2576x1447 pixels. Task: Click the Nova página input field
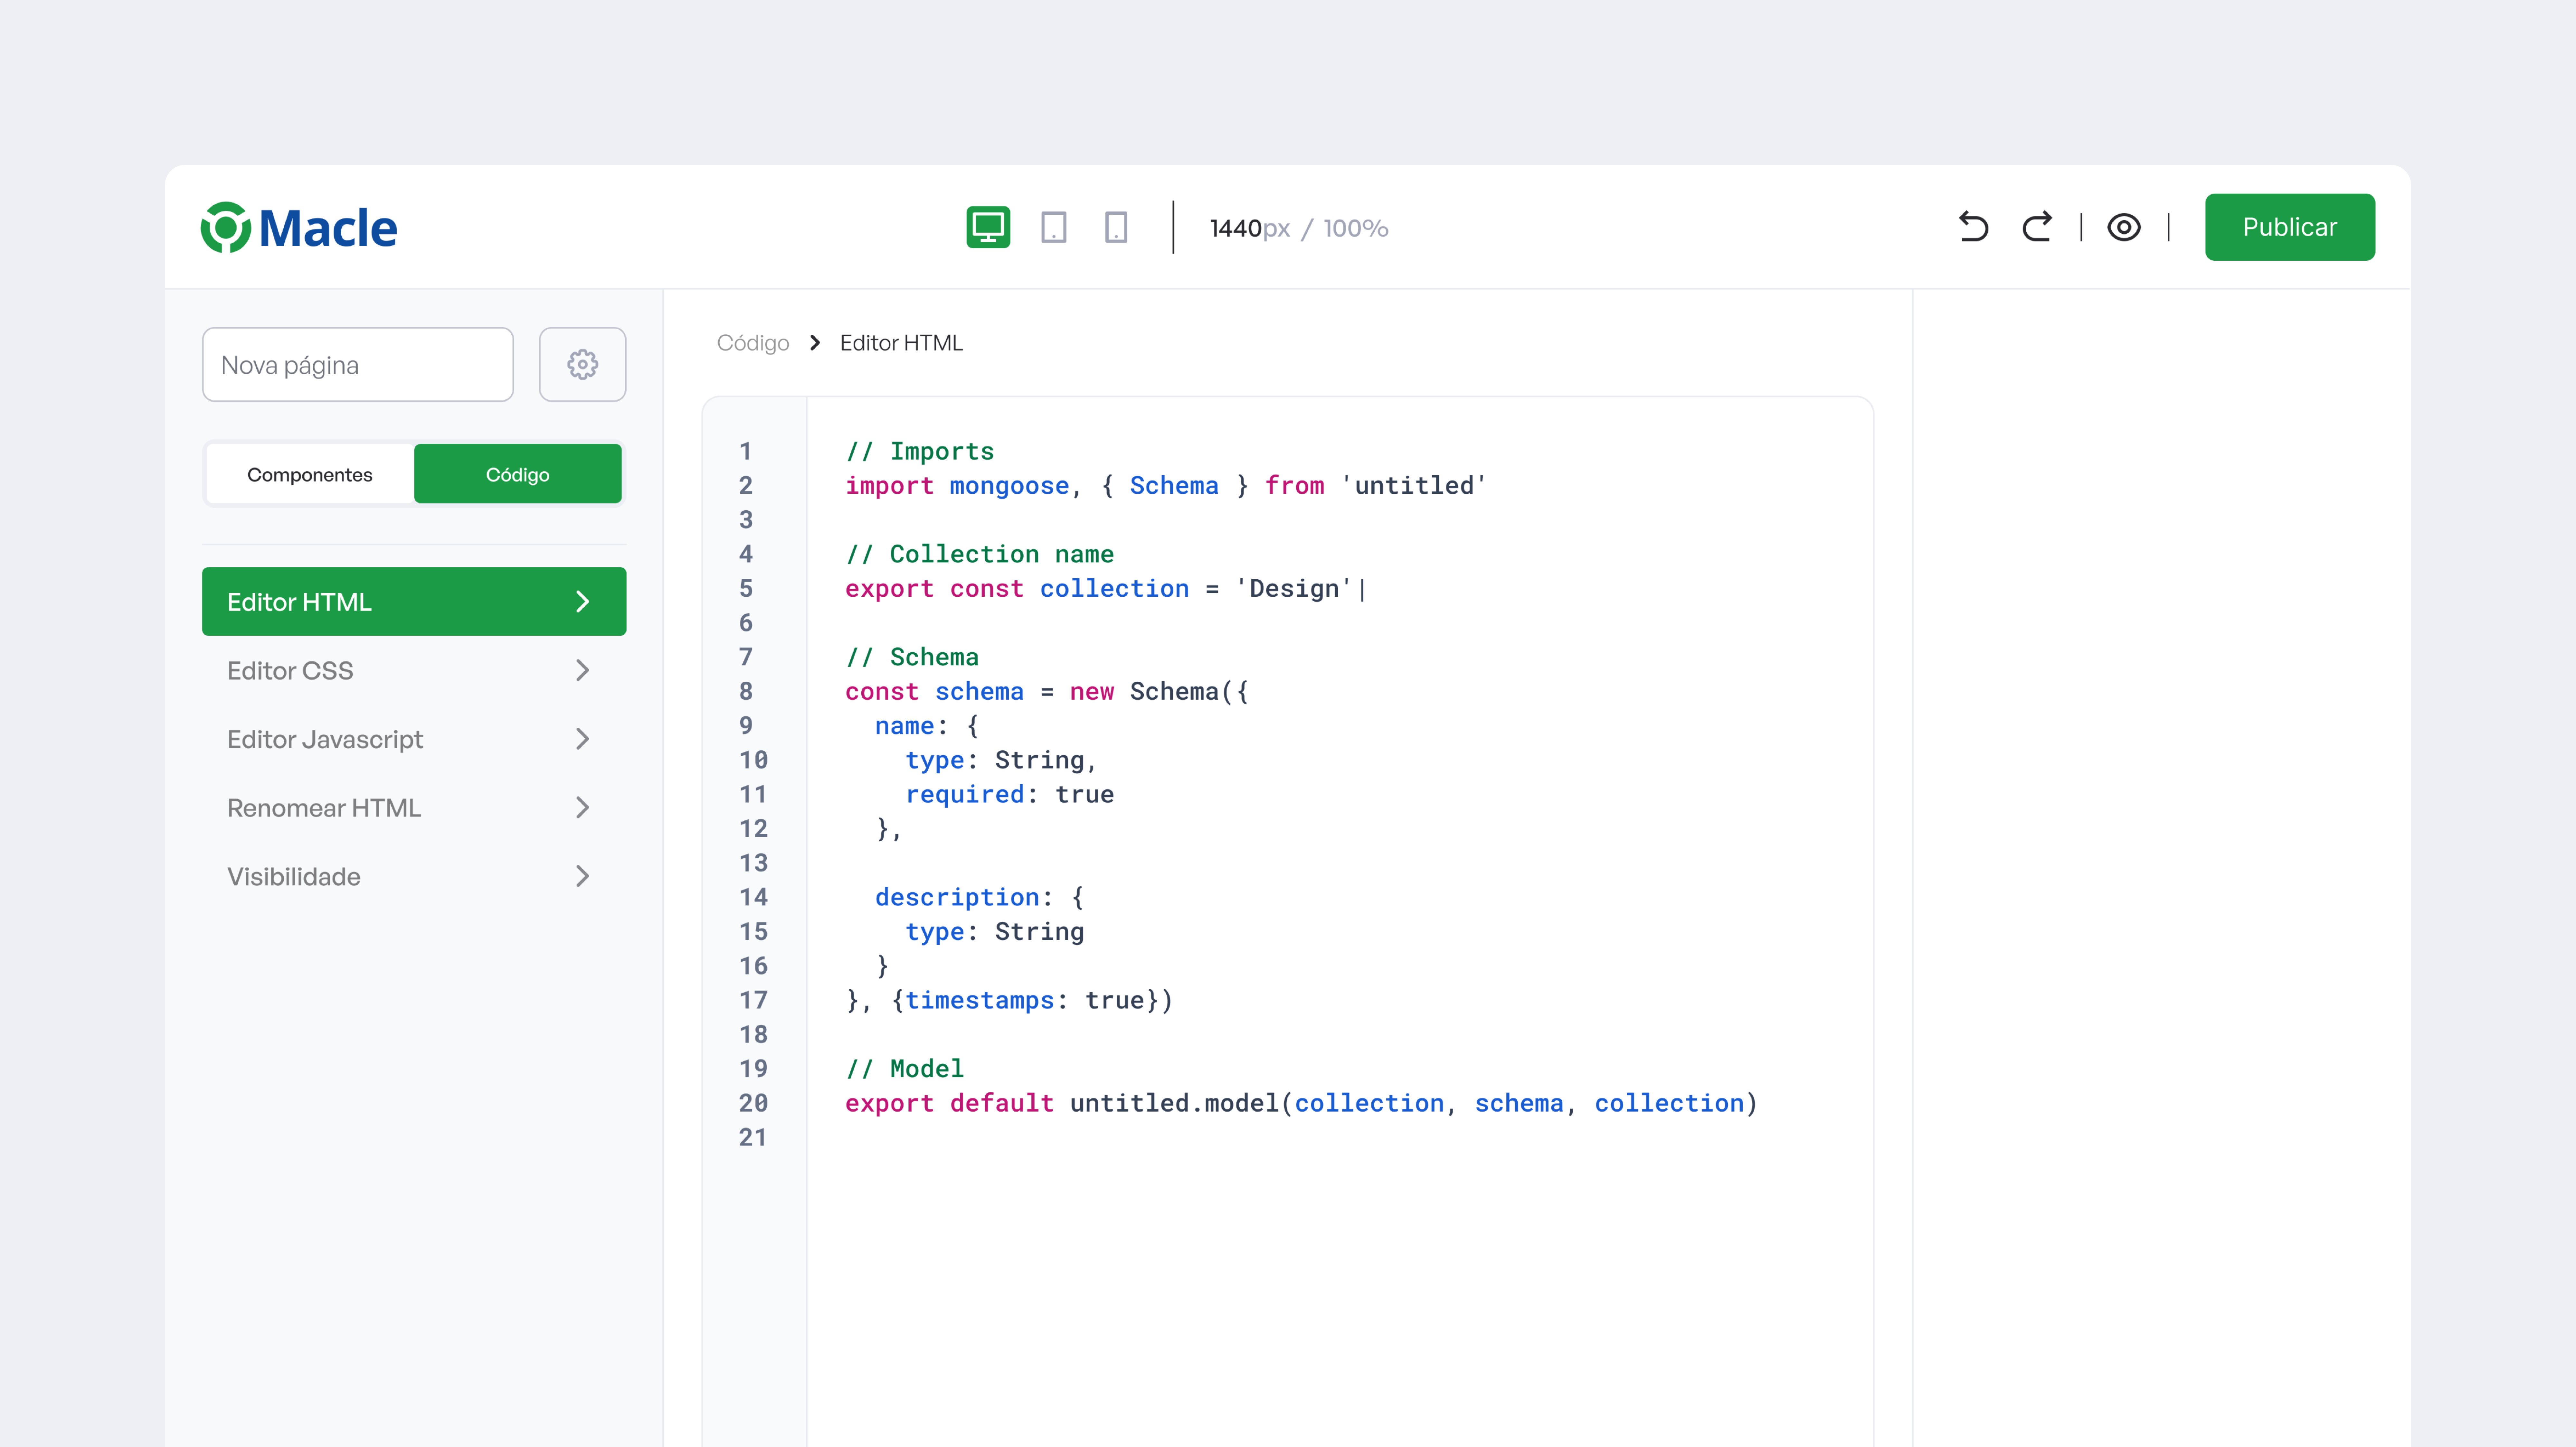point(358,365)
